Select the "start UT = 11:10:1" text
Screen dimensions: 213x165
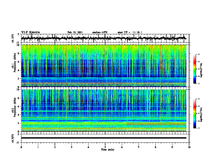pyautogui.click(x=130, y=32)
